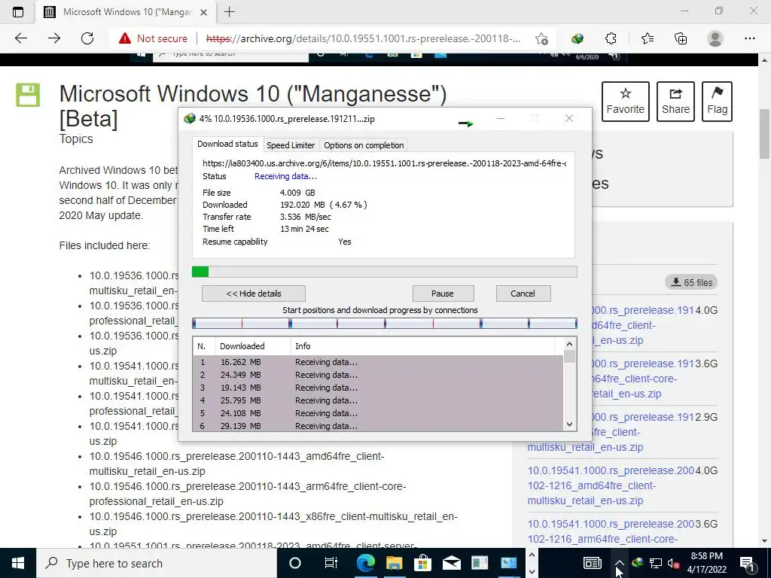
Task: Click the connections progress segment bar
Action: (385, 323)
